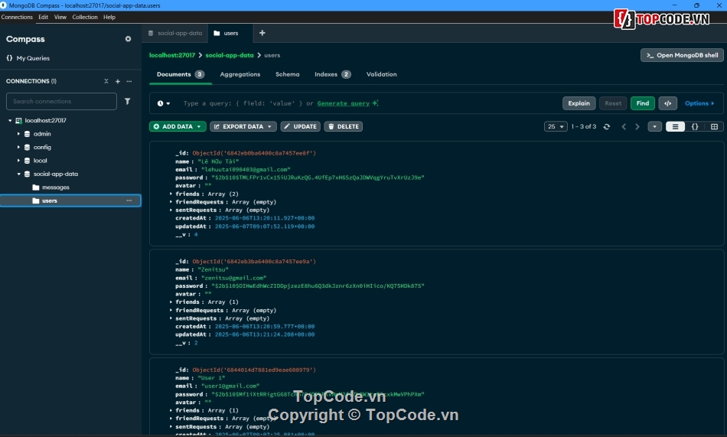The width and height of the screenshot is (727, 437).
Task: Expand the local database
Action: coord(18,161)
